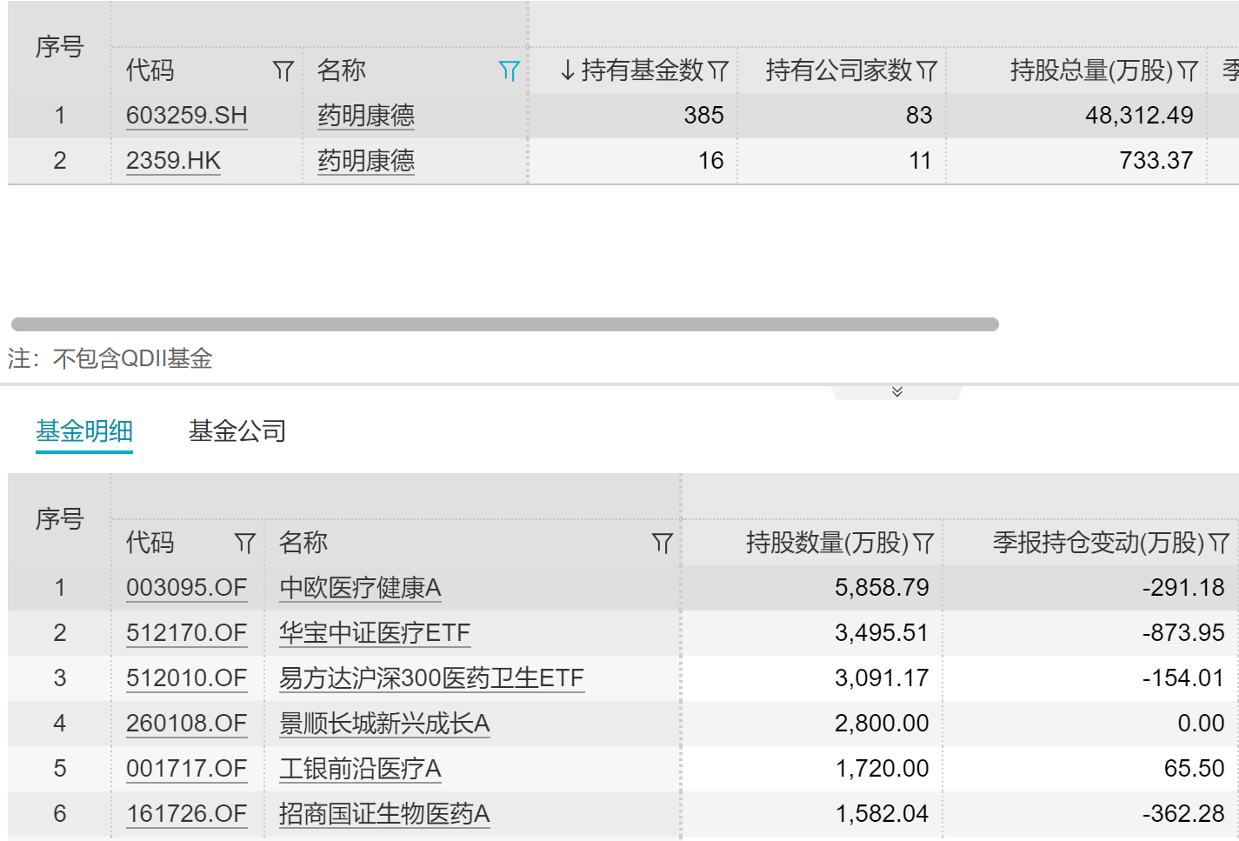
Task: Select company count cell 83
Action: coord(919,116)
